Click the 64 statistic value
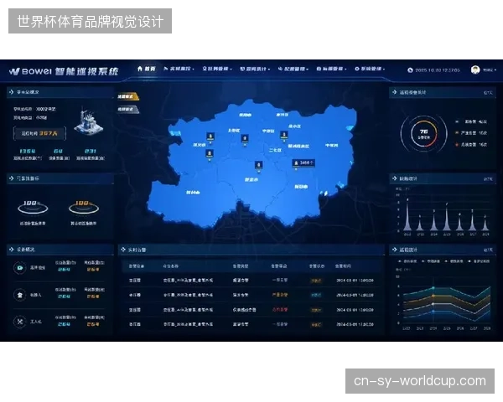 click(x=58, y=151)
